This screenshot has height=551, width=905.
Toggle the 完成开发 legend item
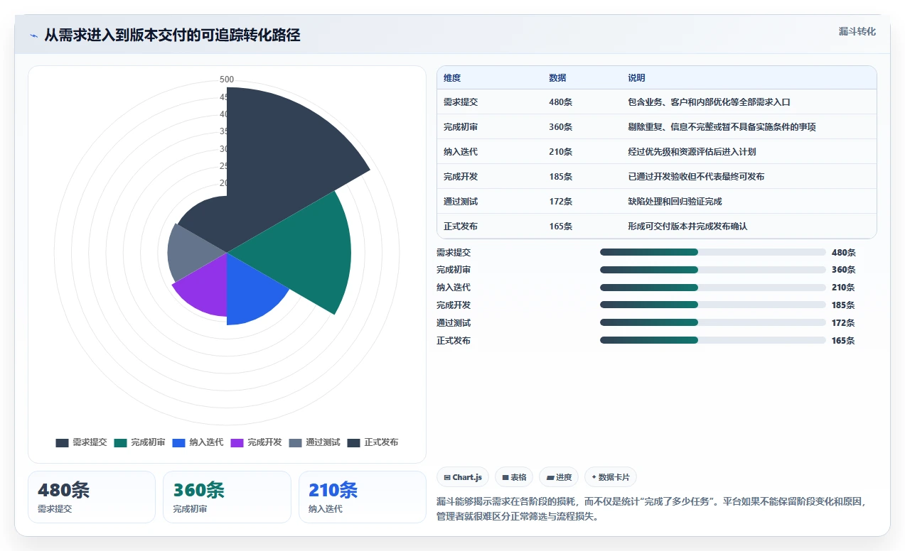pyautogui.click(x=256, y=442)
